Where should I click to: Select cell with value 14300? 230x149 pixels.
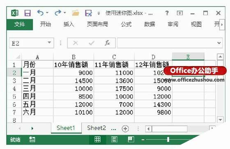pos(153,104)
